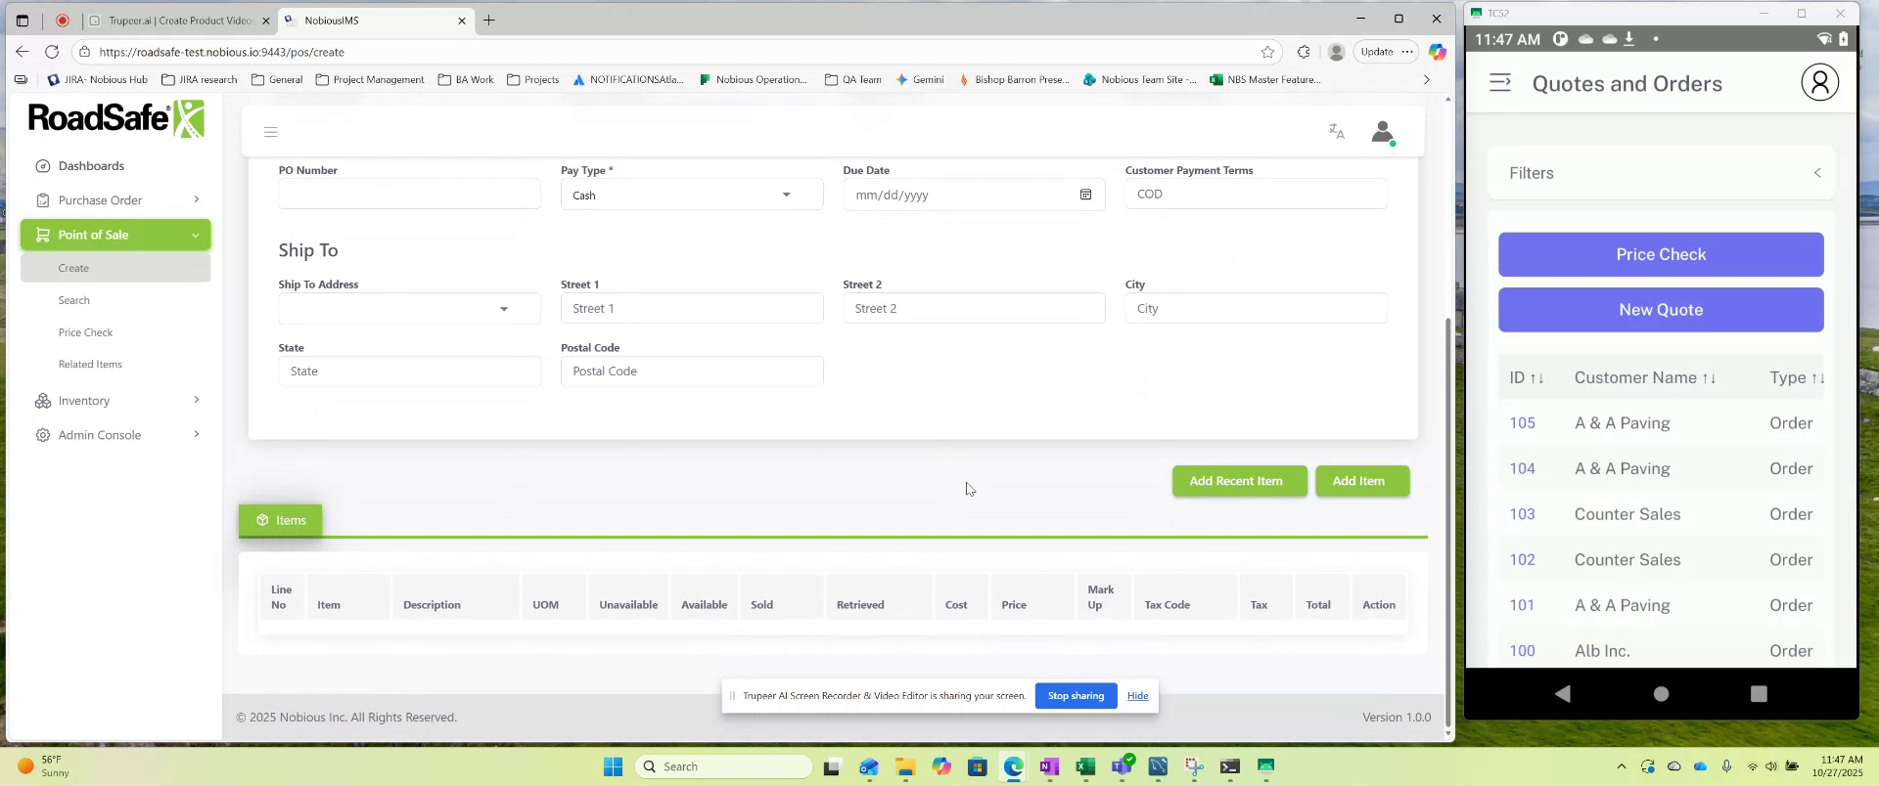Image resolution: width=1879 pixels, height=786 pixels.
Task: Open Related Items in sidebar
Action: point(90,364)
